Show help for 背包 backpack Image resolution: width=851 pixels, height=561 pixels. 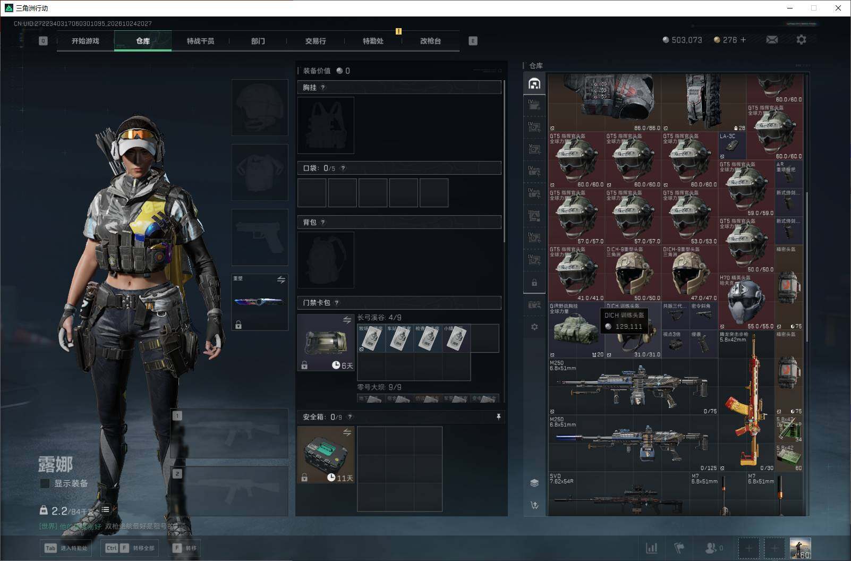[323, 223]
